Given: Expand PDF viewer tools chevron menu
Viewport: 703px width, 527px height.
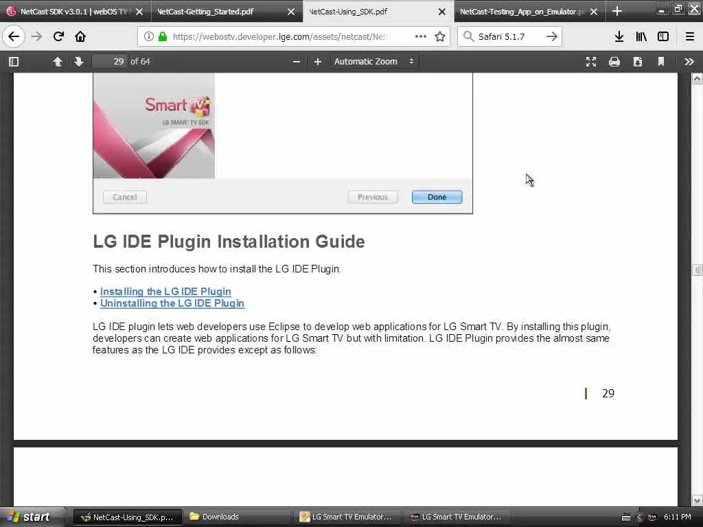Looking at the screenshot, I should pos(689,61).
